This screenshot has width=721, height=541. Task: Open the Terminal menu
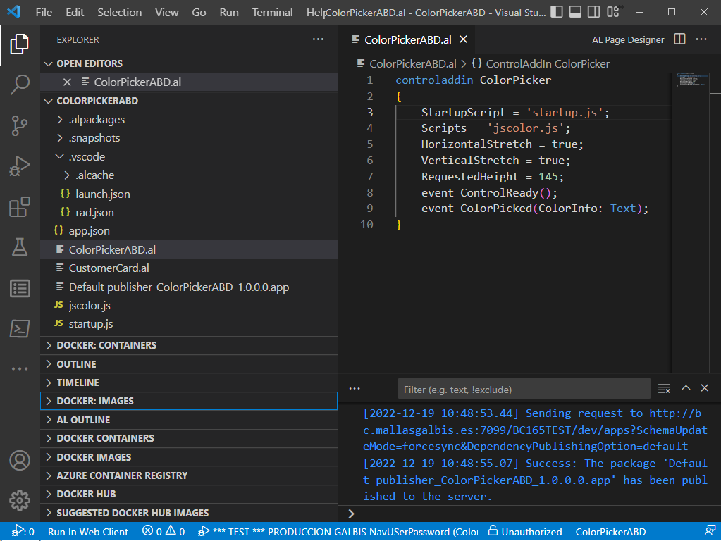click(x=272, y=13)
